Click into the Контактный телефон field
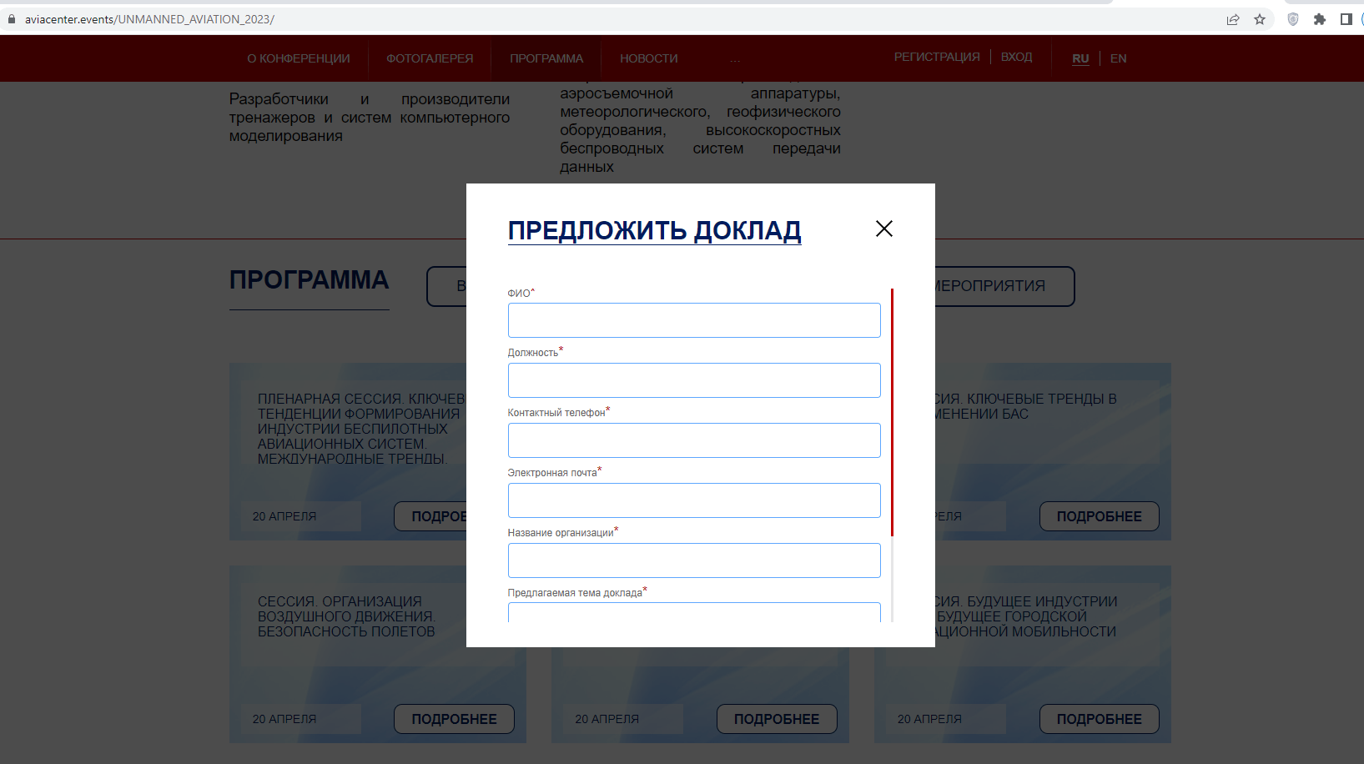 694,440
